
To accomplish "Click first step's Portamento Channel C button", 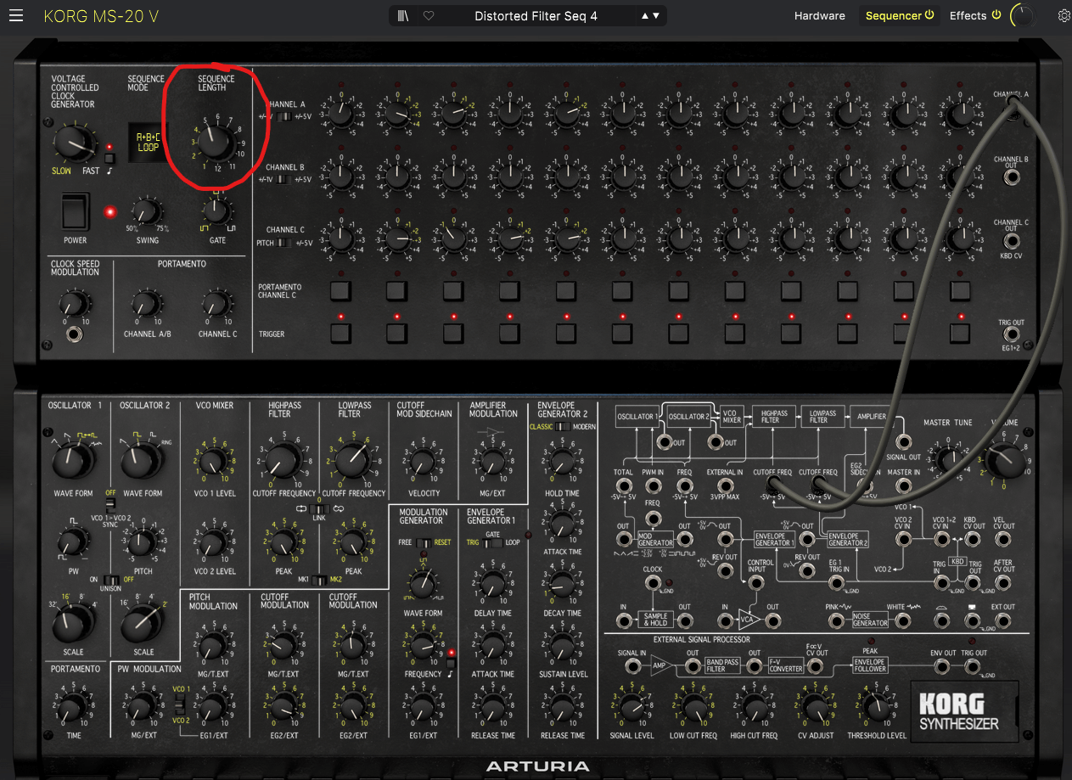I will [340, 291].
